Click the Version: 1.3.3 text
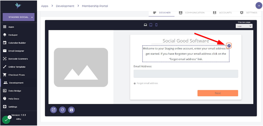Image resolution: width=263 pixels, height=126 pixels. (x=18, y=115)
